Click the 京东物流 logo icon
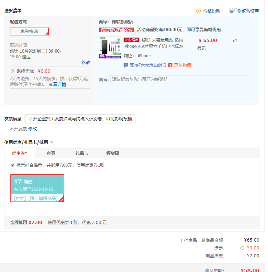Viewport: 268px width, 272px height. (x=171, y=65)
